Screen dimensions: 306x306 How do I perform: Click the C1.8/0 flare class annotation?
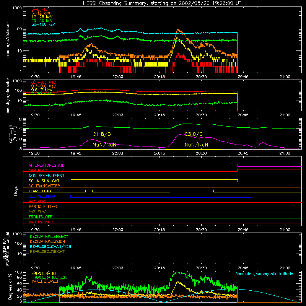[x=102, y=134]
